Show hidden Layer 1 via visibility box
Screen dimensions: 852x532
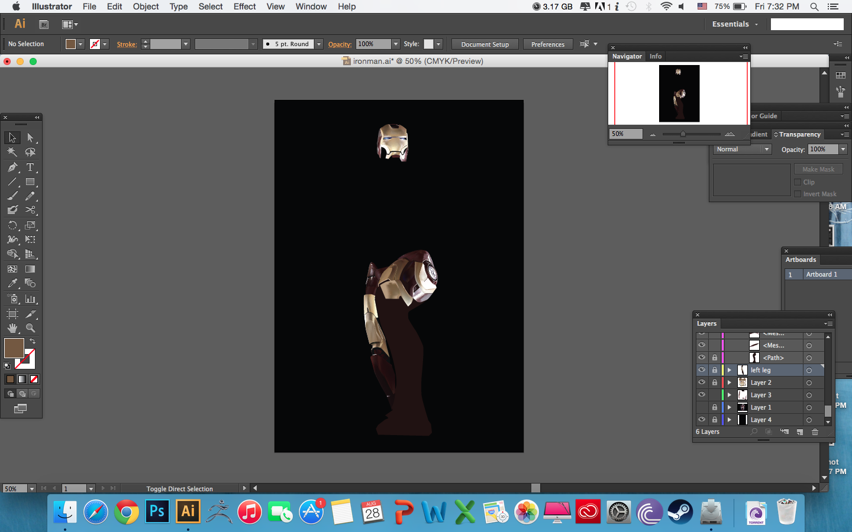(x=702, y=407)
